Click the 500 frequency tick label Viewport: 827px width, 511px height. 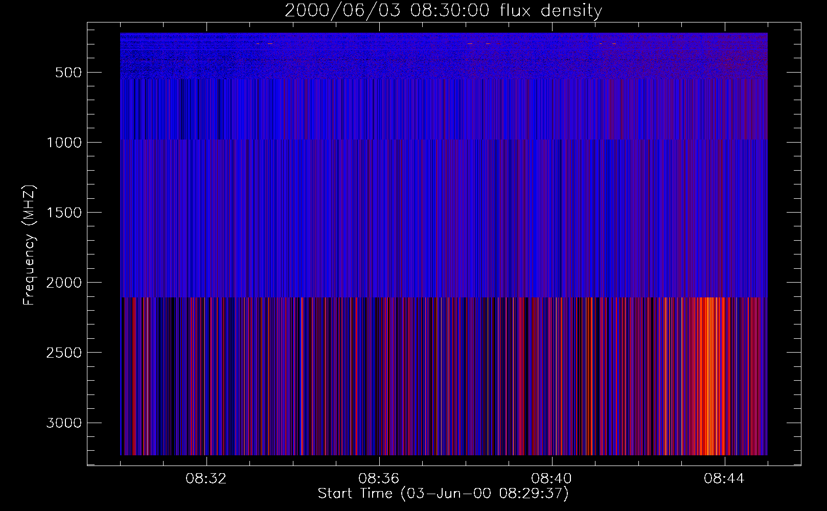(x=68, y=73)
